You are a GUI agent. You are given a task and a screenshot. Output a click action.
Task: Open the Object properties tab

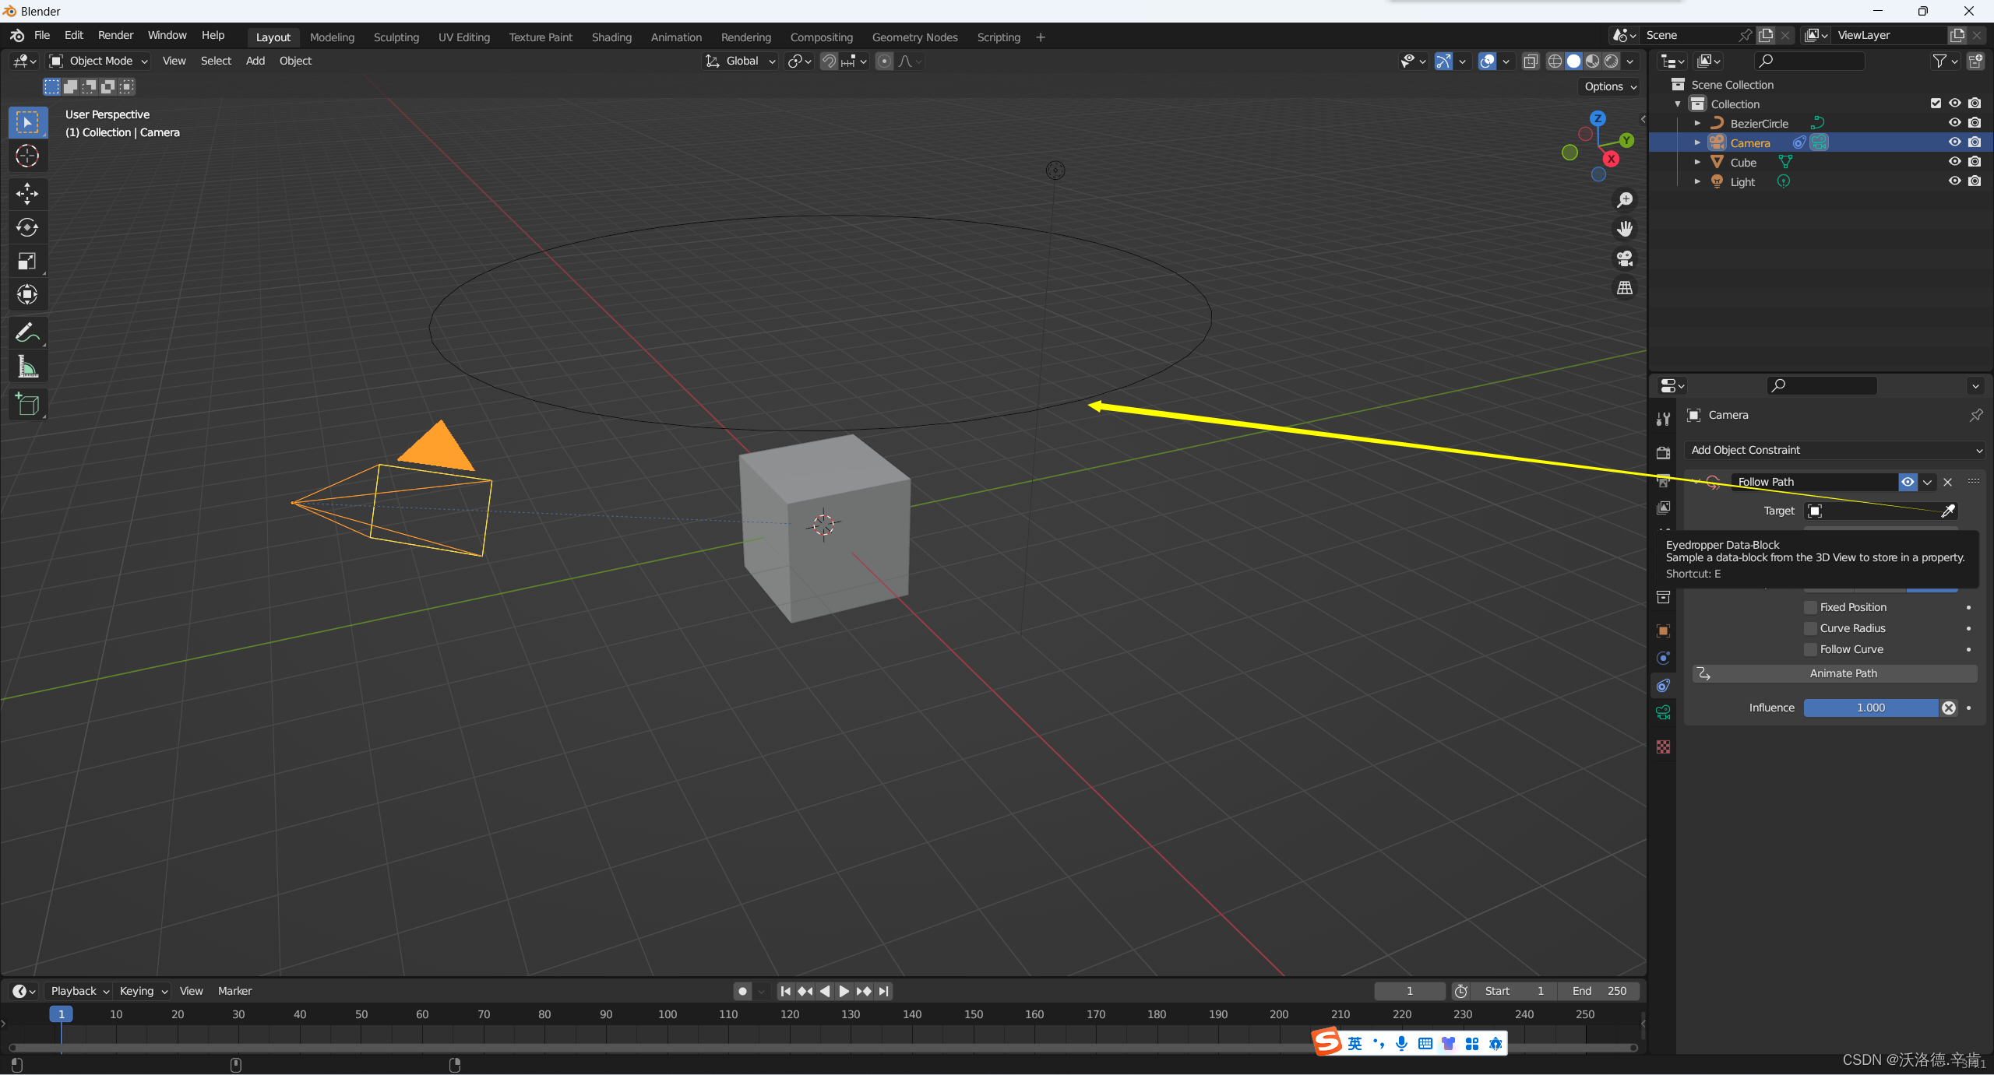tap(1663, 631)
